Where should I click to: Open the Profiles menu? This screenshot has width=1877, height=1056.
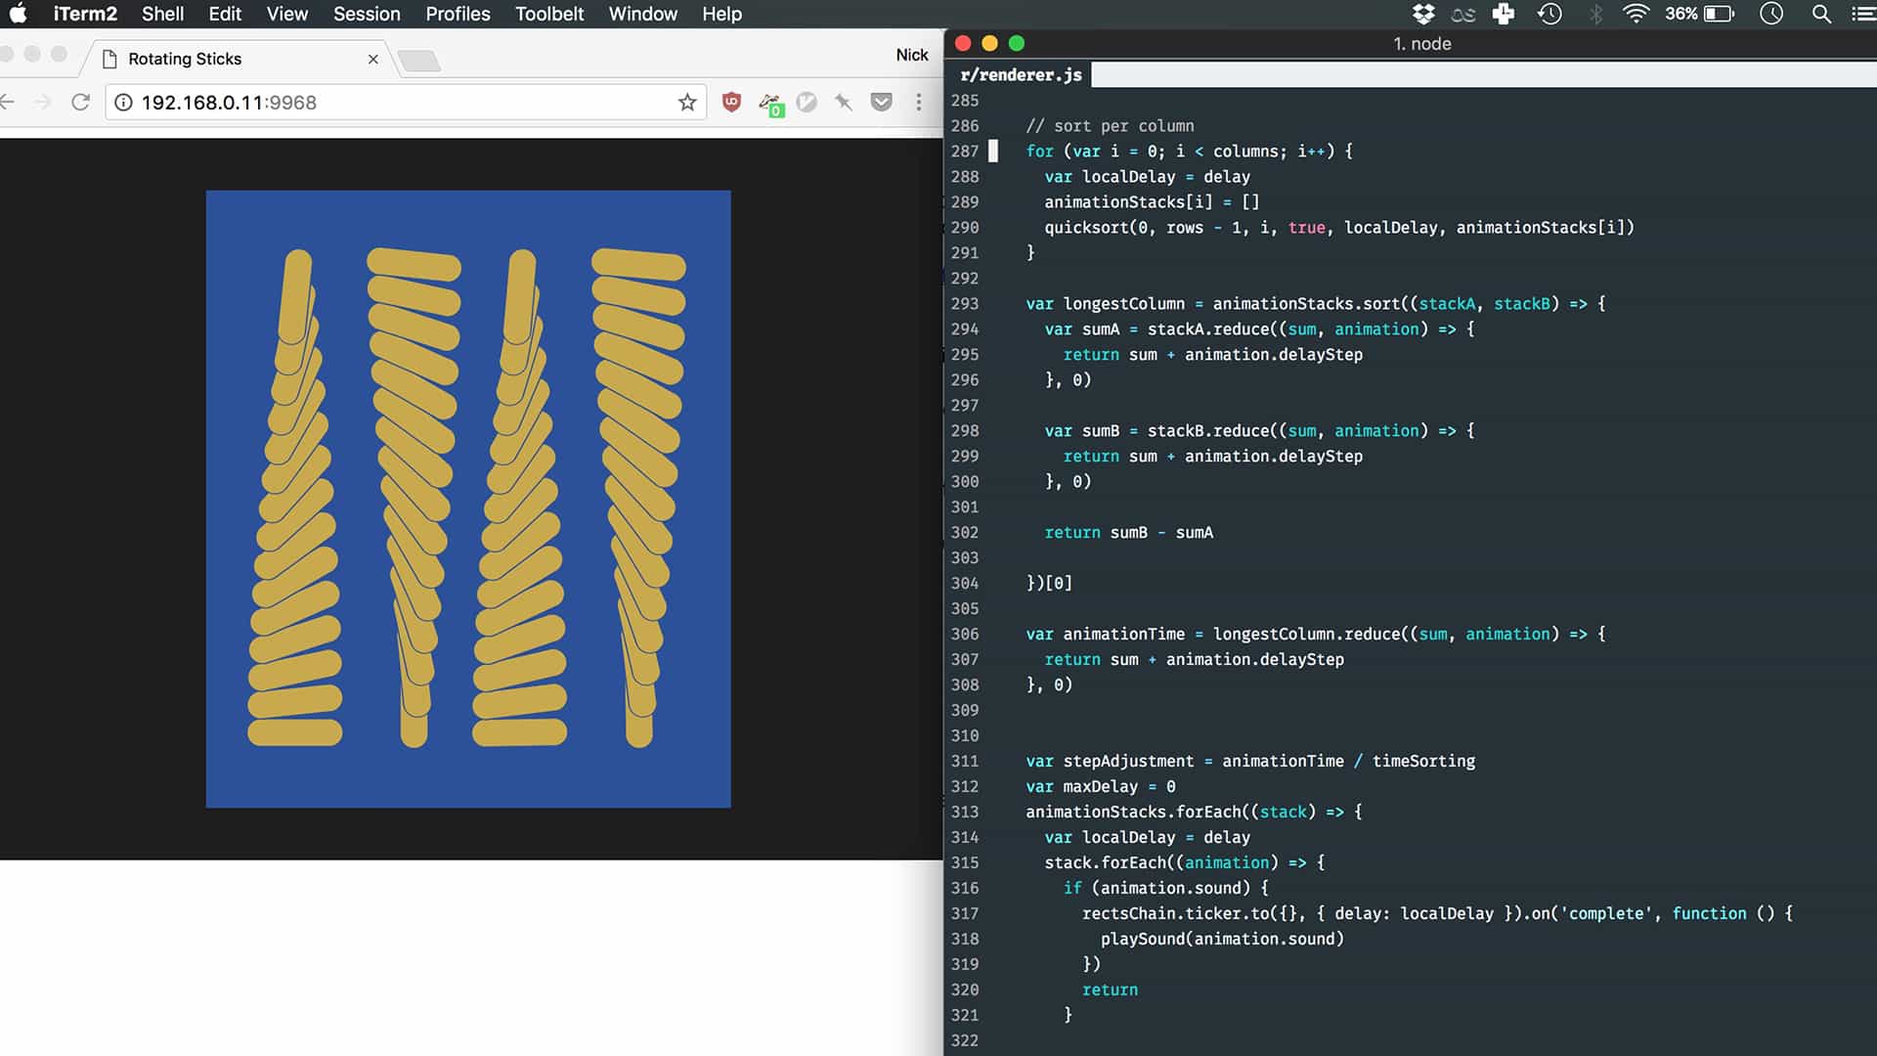(458, 14)
